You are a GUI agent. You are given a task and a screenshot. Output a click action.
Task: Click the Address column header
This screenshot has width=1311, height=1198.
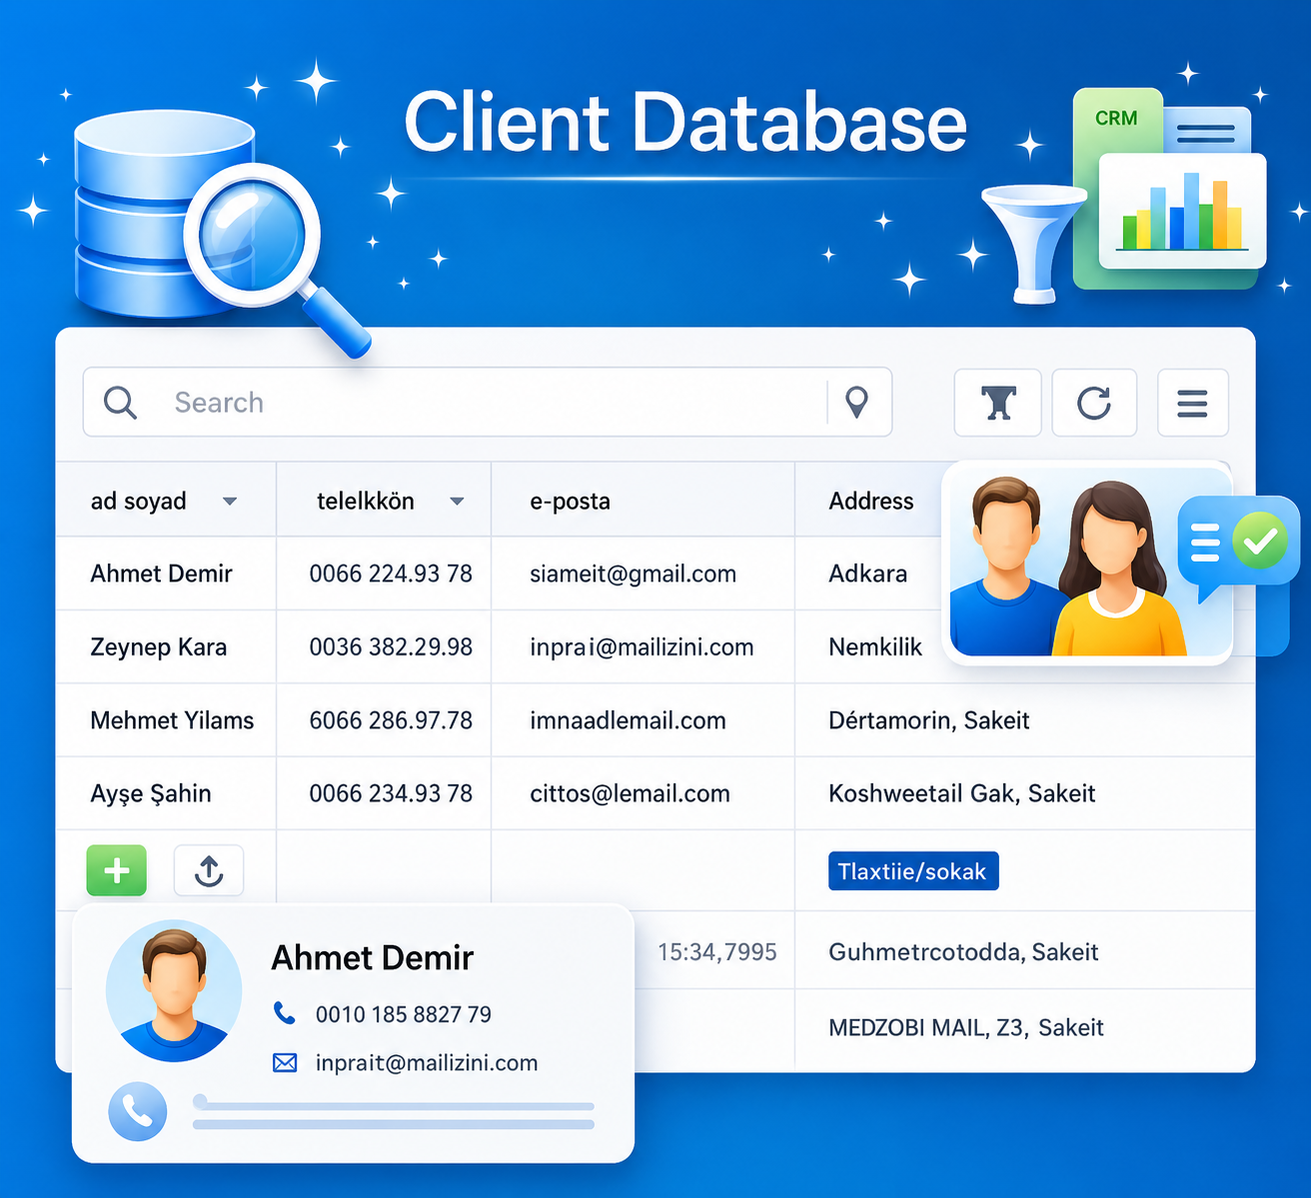coord(871,501)
